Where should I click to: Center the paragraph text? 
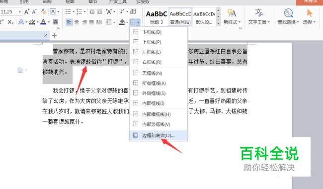[77, 22]
